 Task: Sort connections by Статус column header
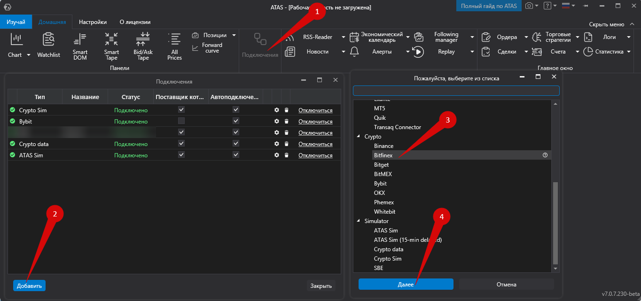tap(131, 97)
